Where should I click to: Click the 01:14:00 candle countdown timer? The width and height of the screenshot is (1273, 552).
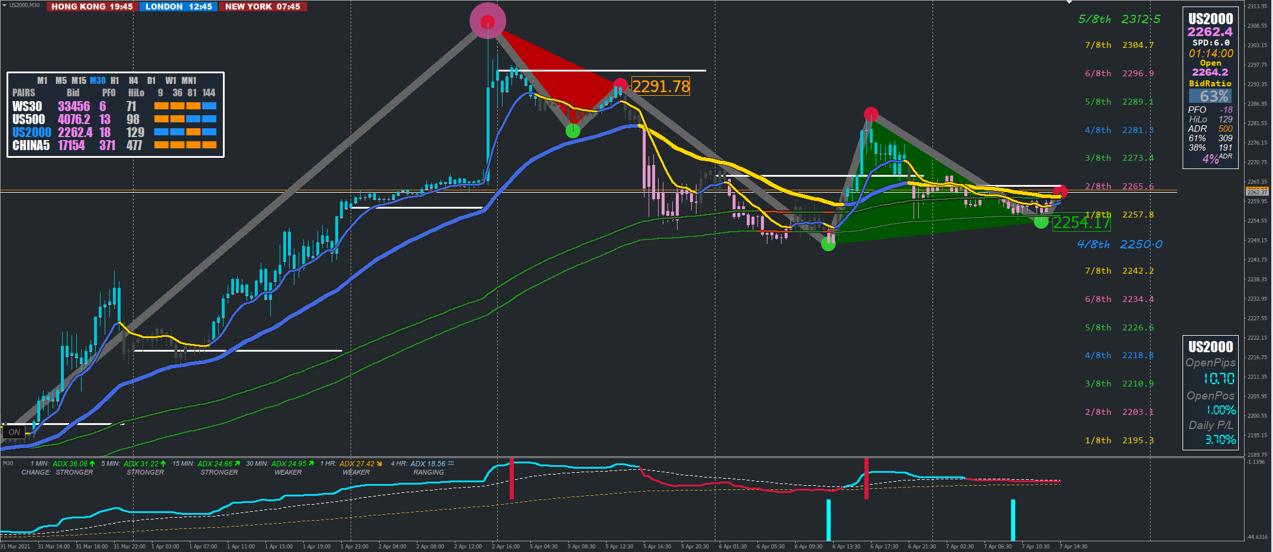point(1211,53)
